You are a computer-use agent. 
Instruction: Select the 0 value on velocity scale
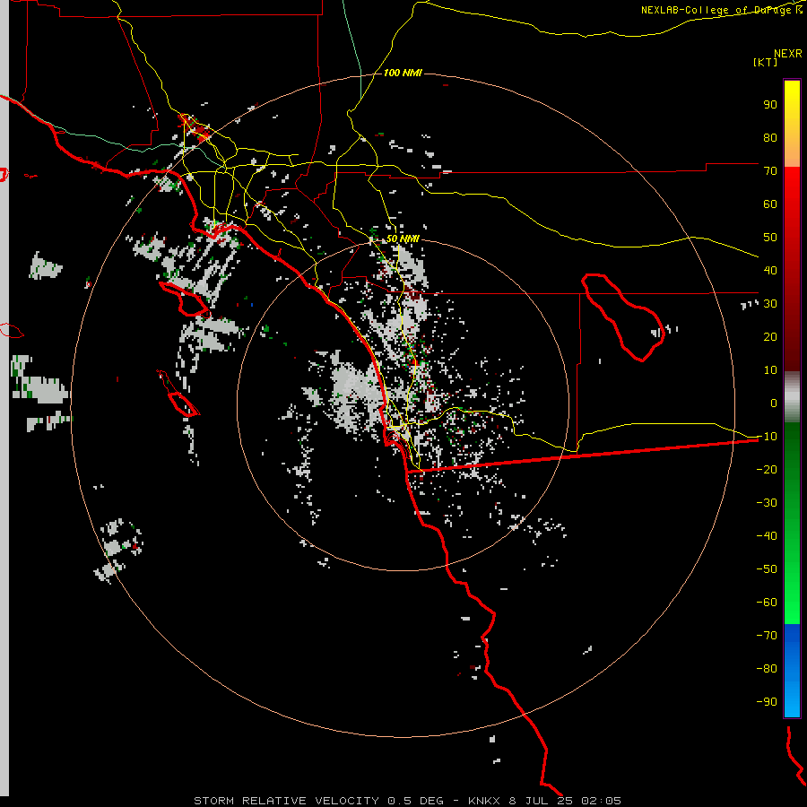pyautogui.click(x=774, y=403)
